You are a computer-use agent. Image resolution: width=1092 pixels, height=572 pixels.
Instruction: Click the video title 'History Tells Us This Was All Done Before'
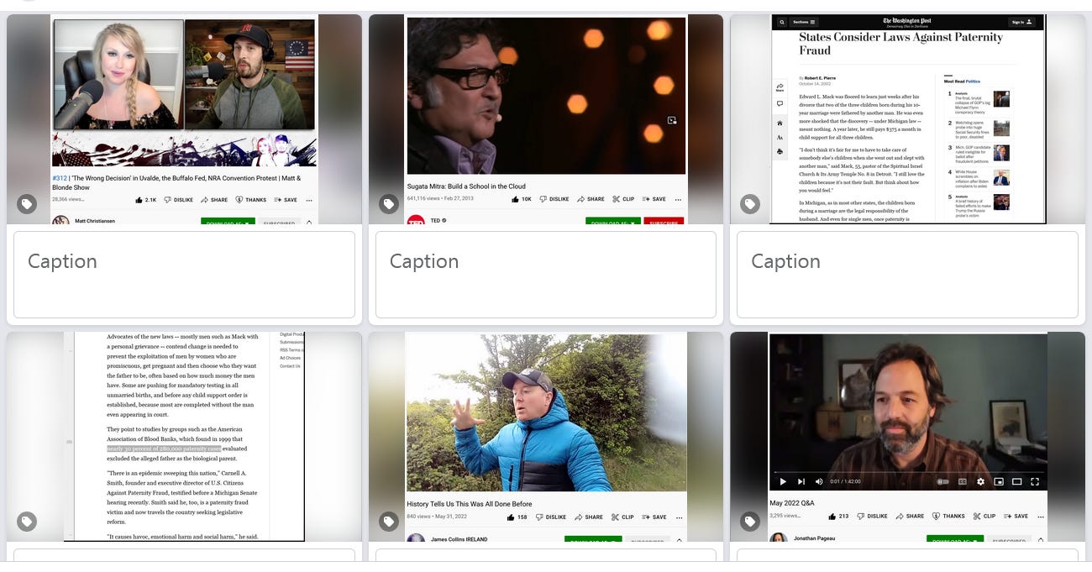[x=469, y=504]
